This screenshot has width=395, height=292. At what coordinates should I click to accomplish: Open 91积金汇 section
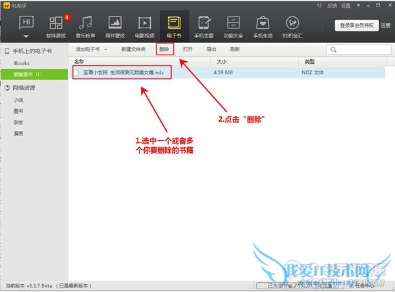[x=292, y=27]
